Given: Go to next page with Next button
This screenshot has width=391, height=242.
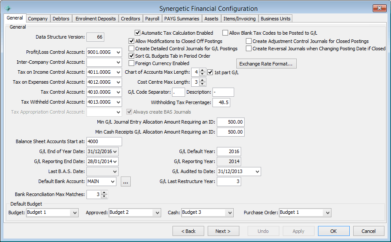Looking at the screenshot, I should point(223,231).
